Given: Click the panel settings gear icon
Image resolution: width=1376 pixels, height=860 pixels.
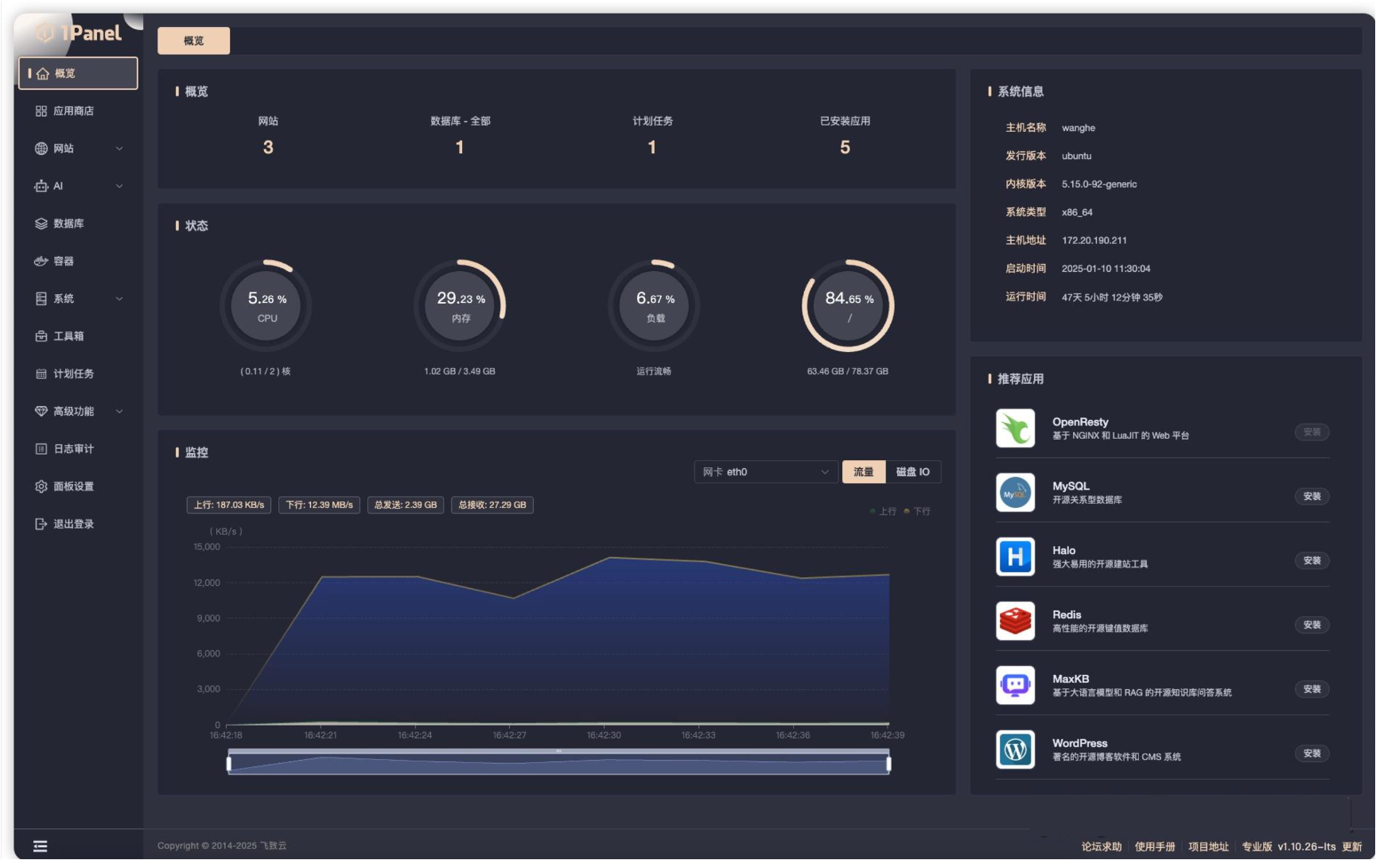Looking at the screenshot, I should [41, 486].
